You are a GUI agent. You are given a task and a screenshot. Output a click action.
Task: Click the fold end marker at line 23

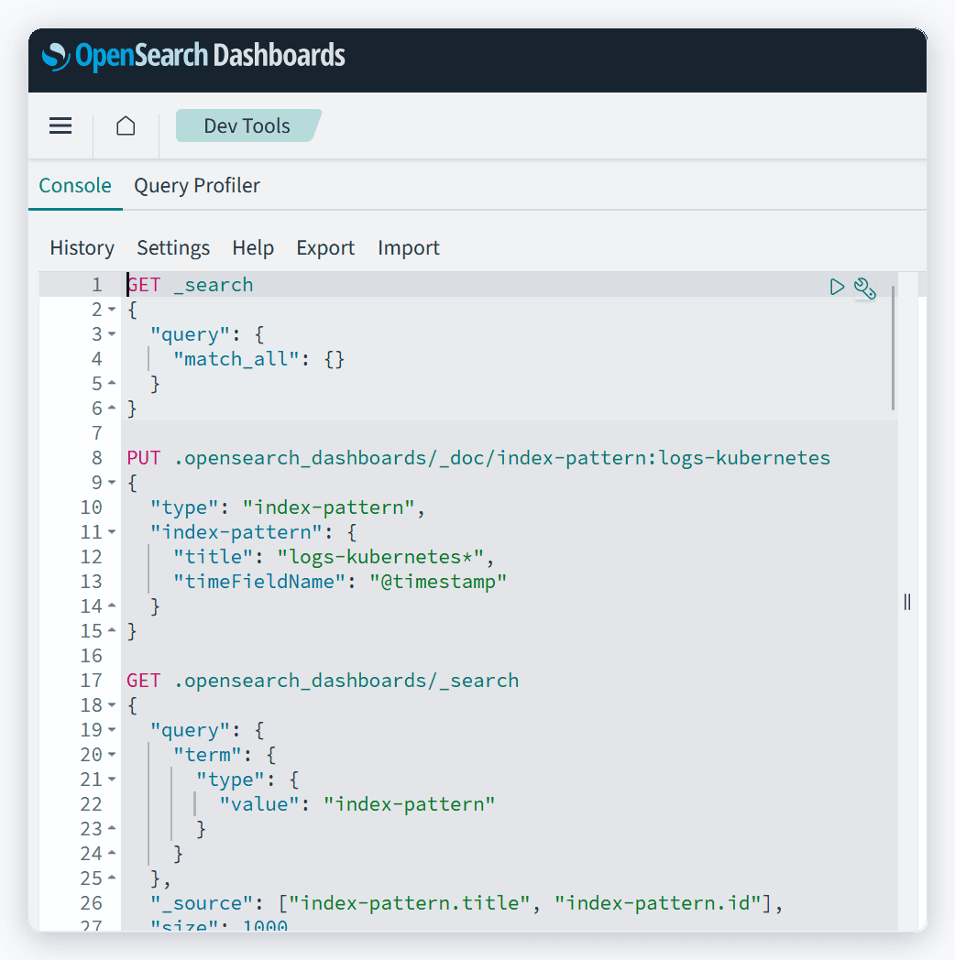pyautogui.click(x=112, y=828)
